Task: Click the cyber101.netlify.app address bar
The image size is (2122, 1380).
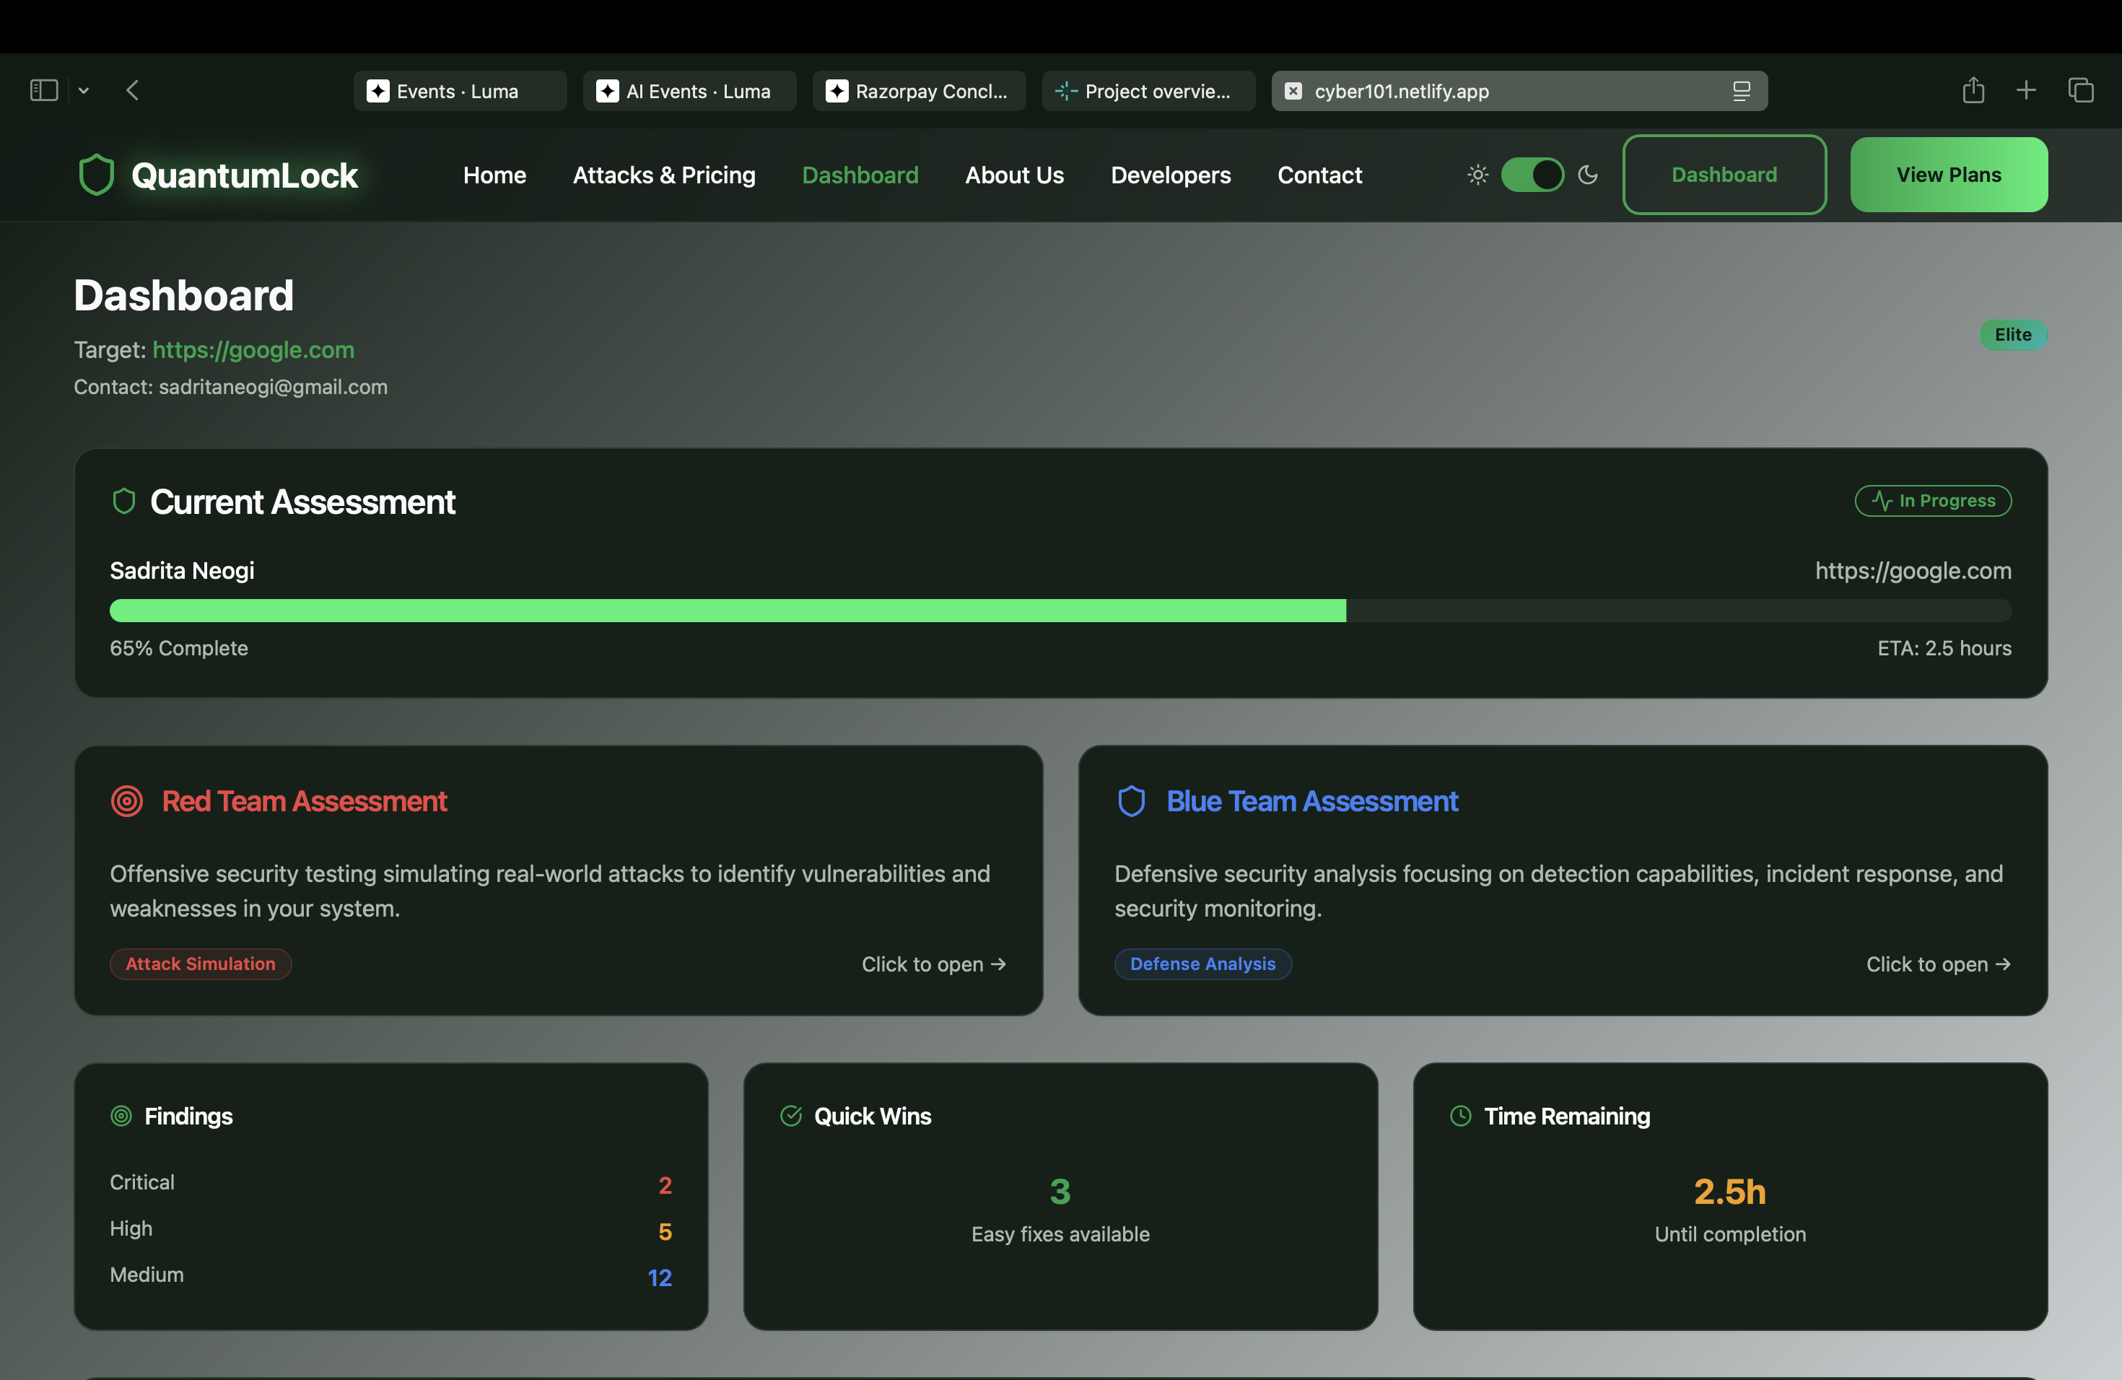Action: (x=1519, y=91)
